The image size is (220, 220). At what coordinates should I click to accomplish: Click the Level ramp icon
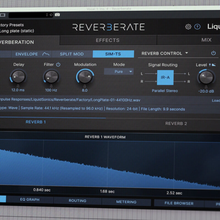pyautogui.click(x=214, y=65)
